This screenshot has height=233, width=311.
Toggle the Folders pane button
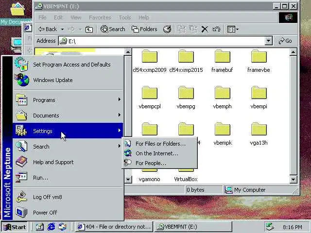(144, 29)
